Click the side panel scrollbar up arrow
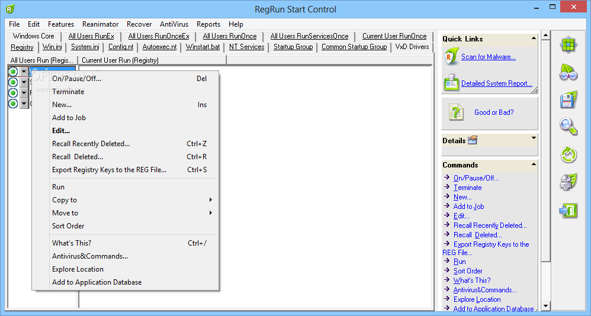The image size is (591, 316). (x=545, y=36)
